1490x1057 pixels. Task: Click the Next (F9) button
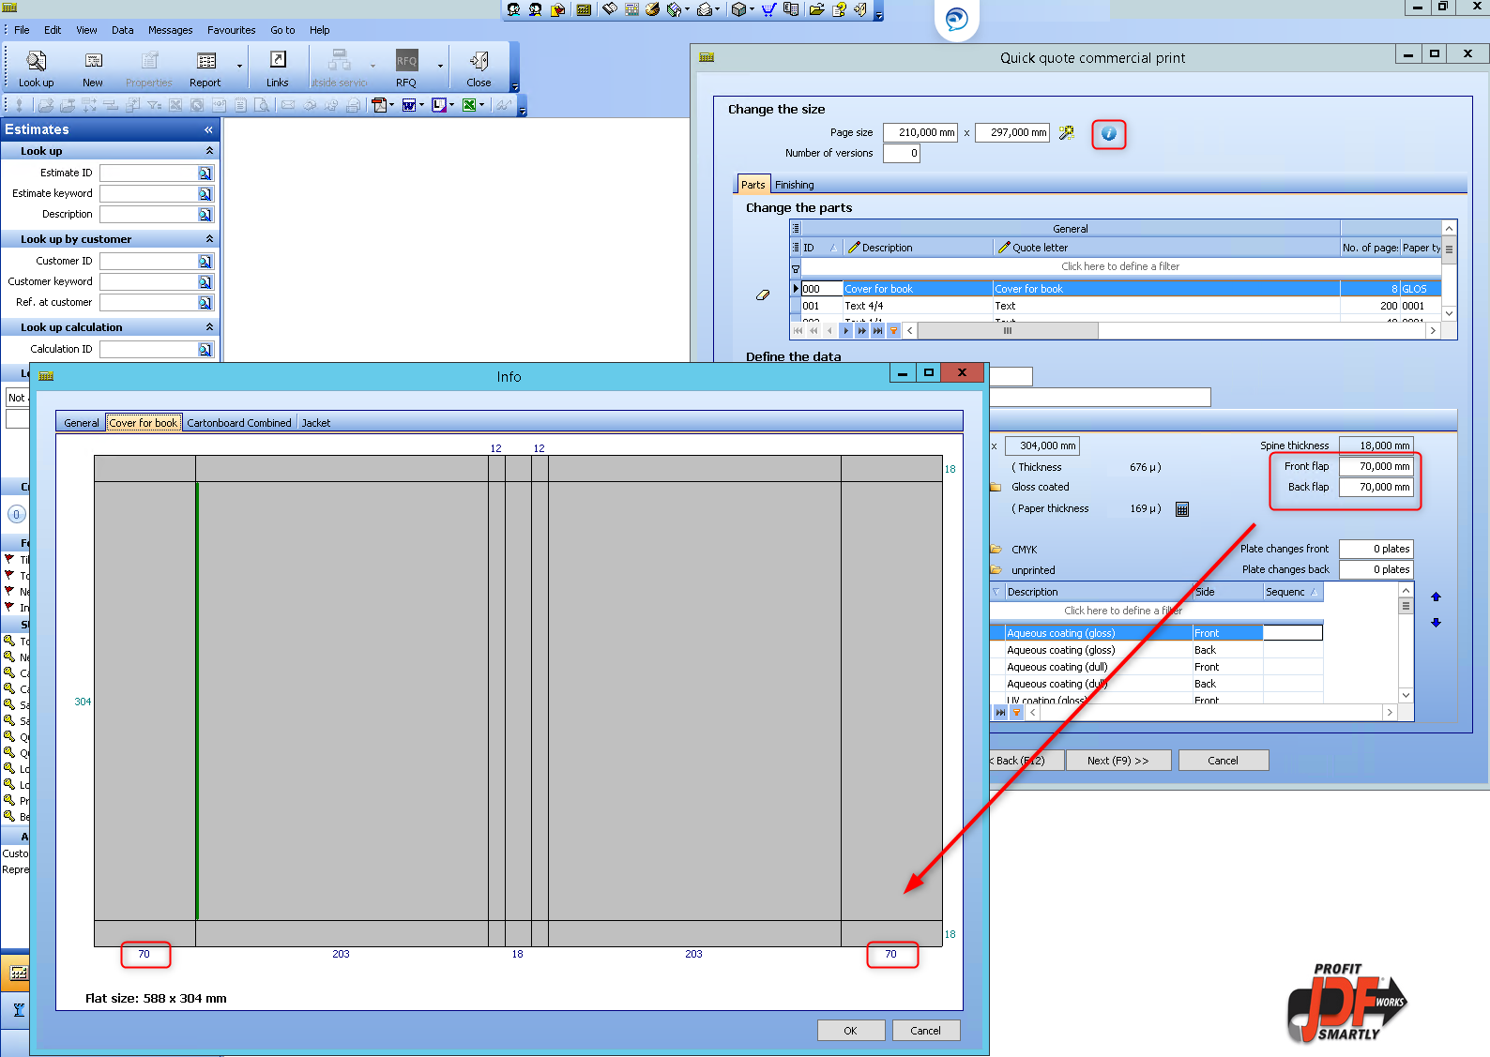(x=1118, y=761)
